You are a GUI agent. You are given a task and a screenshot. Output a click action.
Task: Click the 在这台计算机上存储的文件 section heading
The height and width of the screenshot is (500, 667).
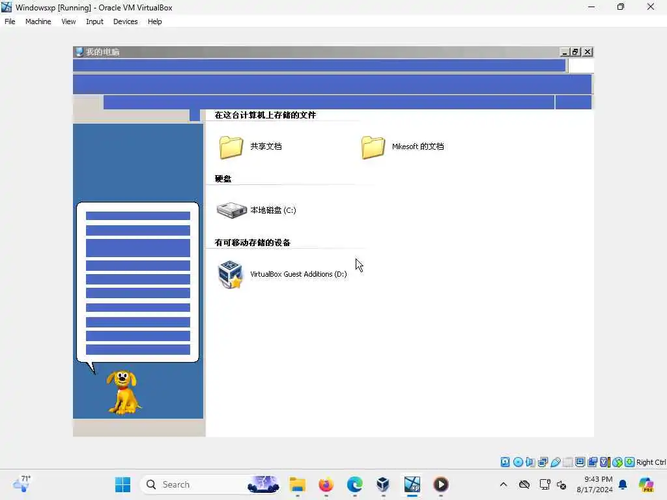[265, 115]
